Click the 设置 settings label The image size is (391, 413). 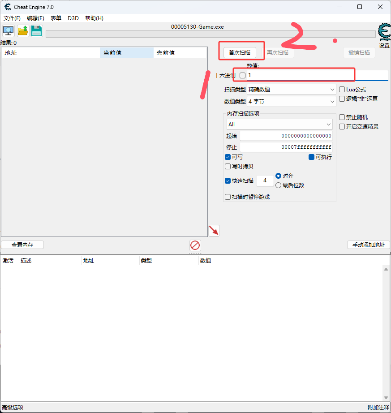pyautogui.click(x=384, y=46)
